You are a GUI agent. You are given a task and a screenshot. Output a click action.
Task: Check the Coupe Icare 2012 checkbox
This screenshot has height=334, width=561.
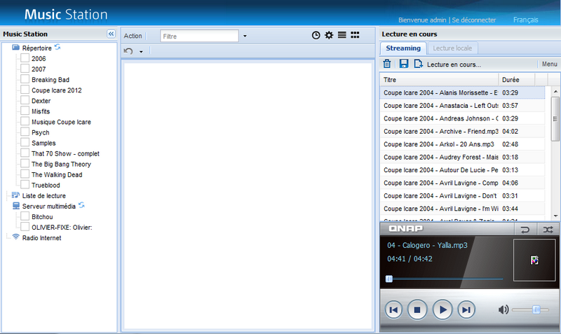tap(25, 90)
